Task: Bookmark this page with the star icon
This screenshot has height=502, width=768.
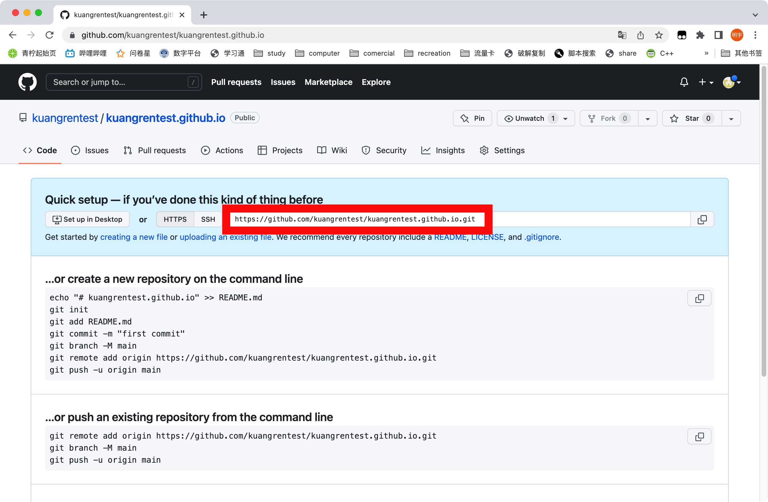Action: click(659, 35)
